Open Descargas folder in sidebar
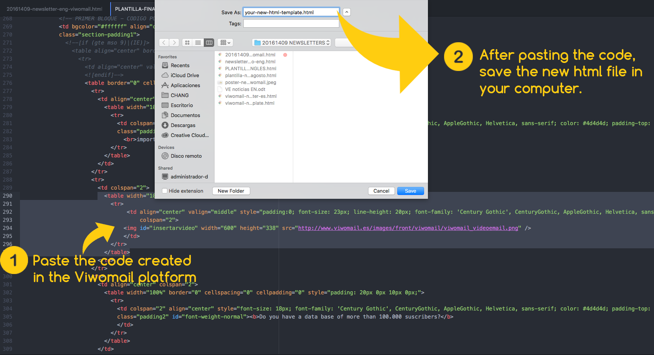This screenshot has width=654, height=355. point(183,125)
